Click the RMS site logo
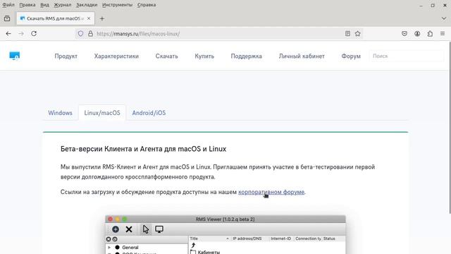 14,56
